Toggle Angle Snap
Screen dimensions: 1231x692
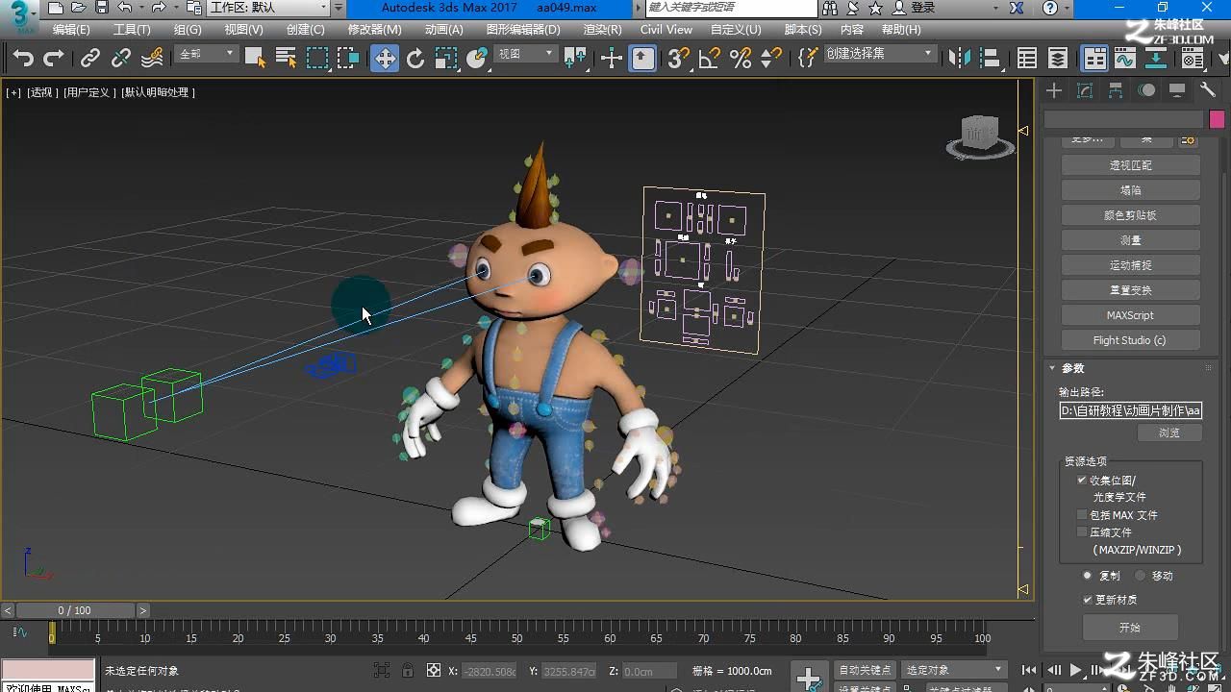(710, 59)
